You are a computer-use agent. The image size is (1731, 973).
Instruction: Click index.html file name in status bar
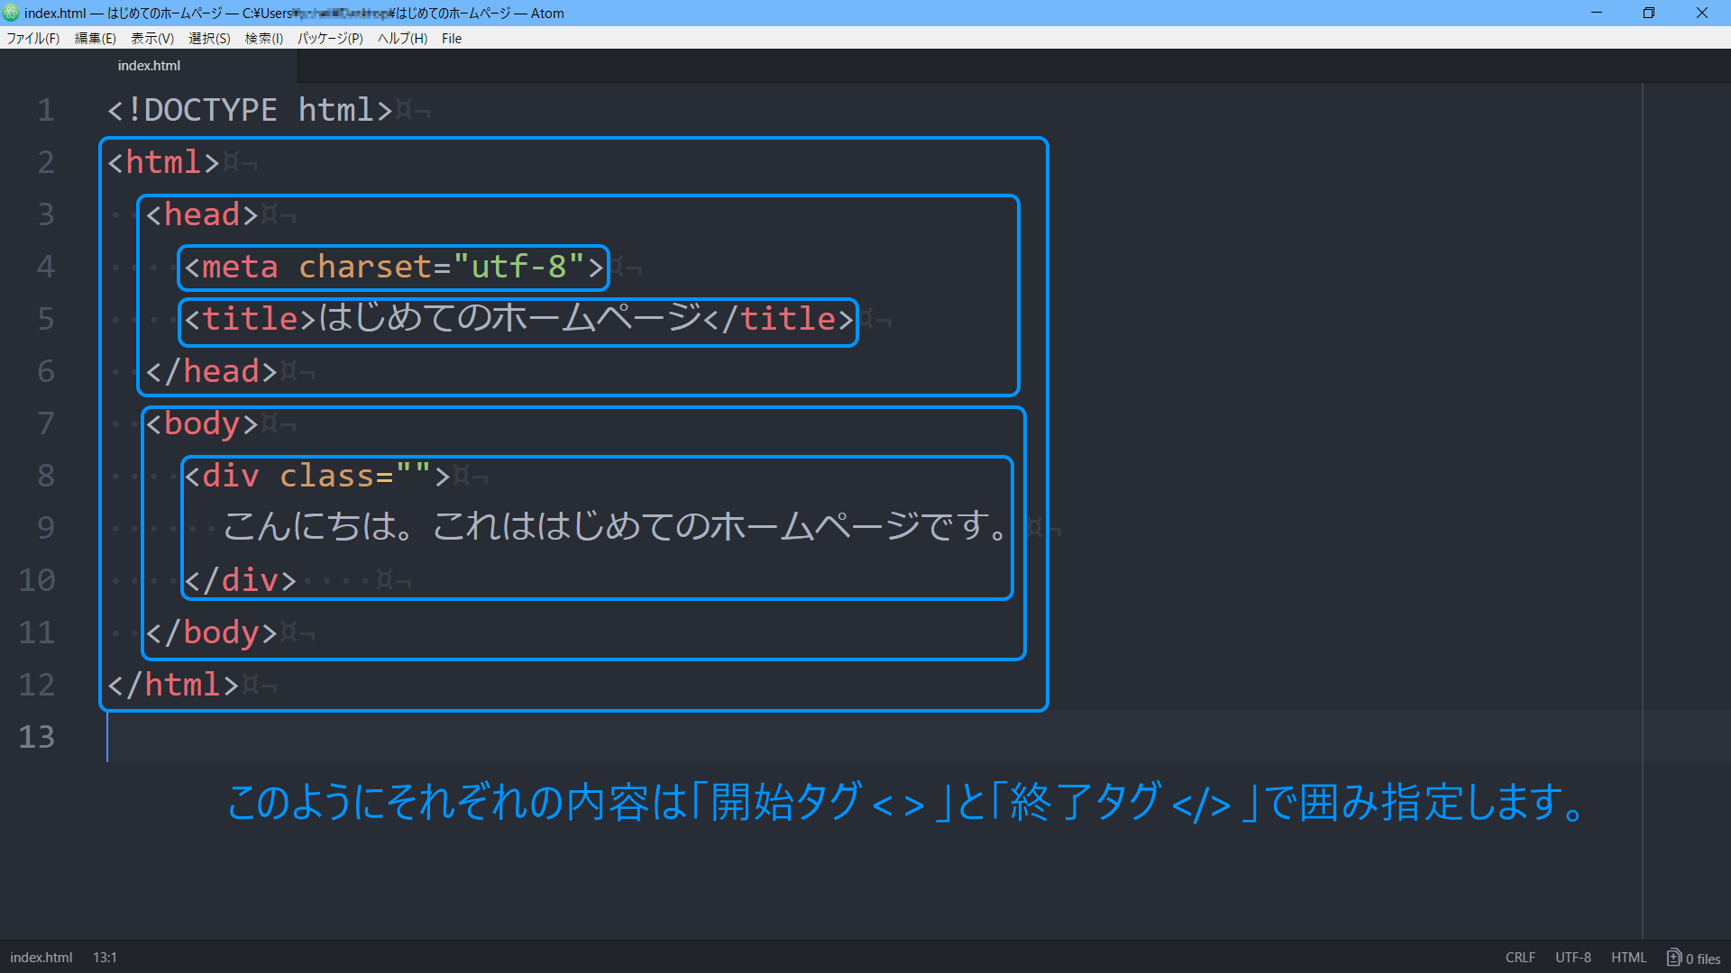coord(41,958)
